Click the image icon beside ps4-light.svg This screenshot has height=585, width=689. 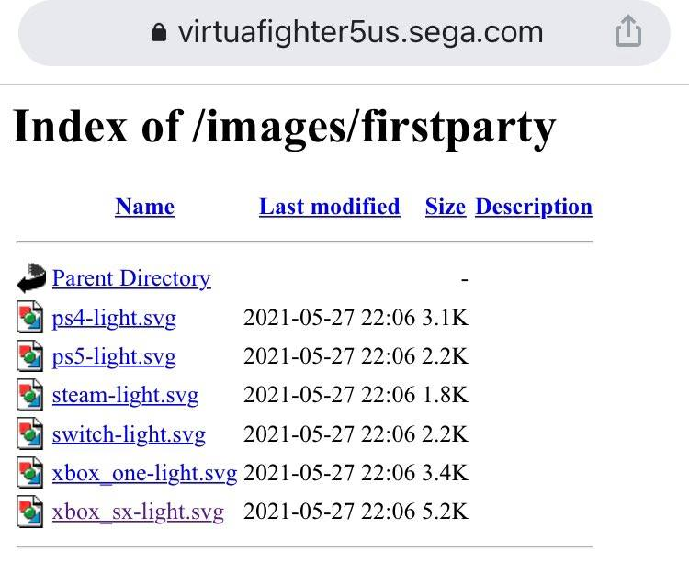click(x=30, y=318)
